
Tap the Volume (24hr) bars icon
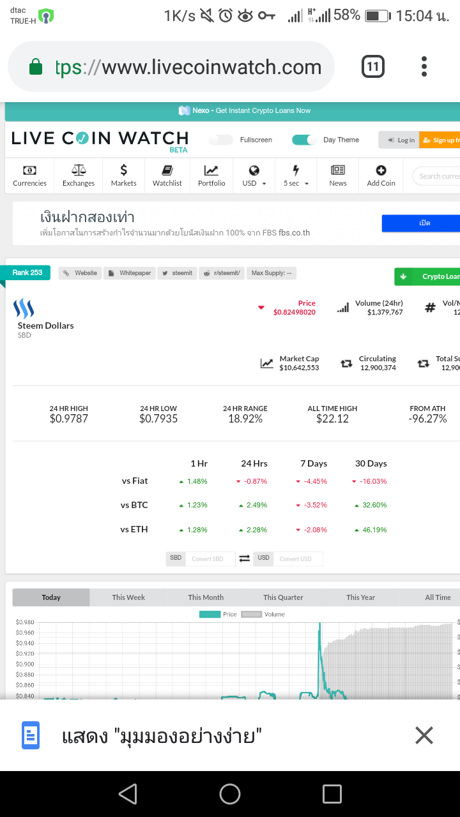pyautogui.click(x=343, y=308)
